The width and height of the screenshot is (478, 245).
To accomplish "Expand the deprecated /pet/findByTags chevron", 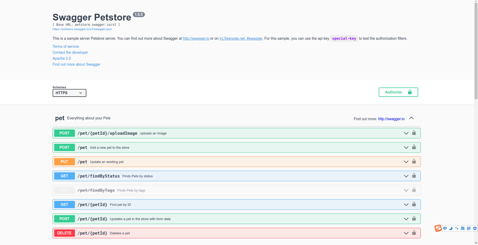I will 406,190.
